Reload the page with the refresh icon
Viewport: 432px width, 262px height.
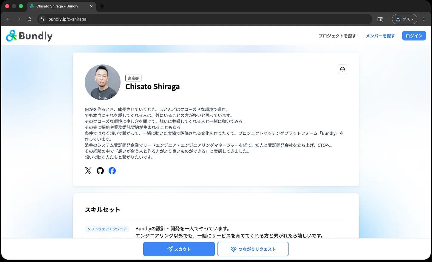coord(30,19)
